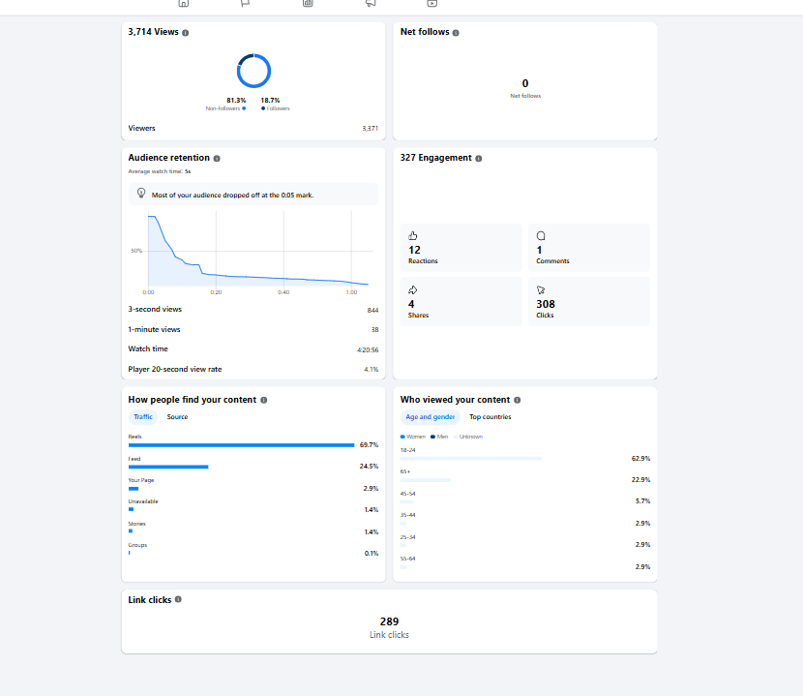
Task: Click the 4 Shares tile
Action: click(461, 302)
